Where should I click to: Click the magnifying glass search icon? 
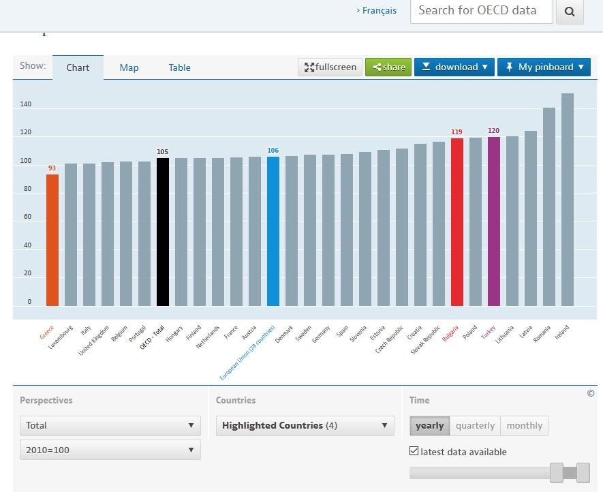[x=570, y=12]
